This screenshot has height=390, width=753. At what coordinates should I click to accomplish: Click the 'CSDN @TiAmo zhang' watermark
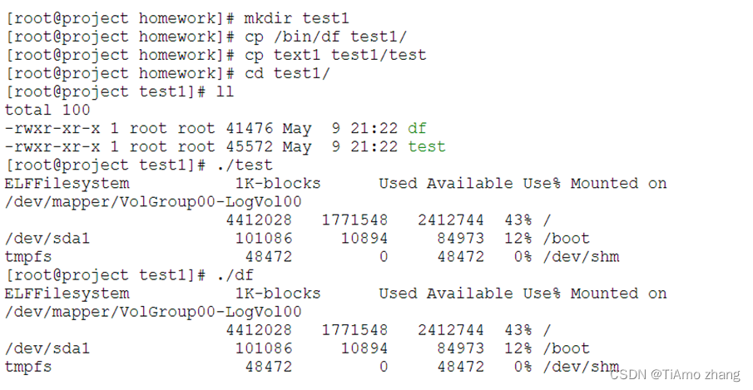click(x=675, y=375)
